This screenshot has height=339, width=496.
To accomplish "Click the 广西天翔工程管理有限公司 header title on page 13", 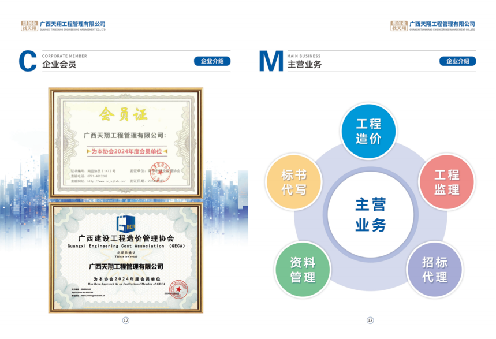I will 442,24.
